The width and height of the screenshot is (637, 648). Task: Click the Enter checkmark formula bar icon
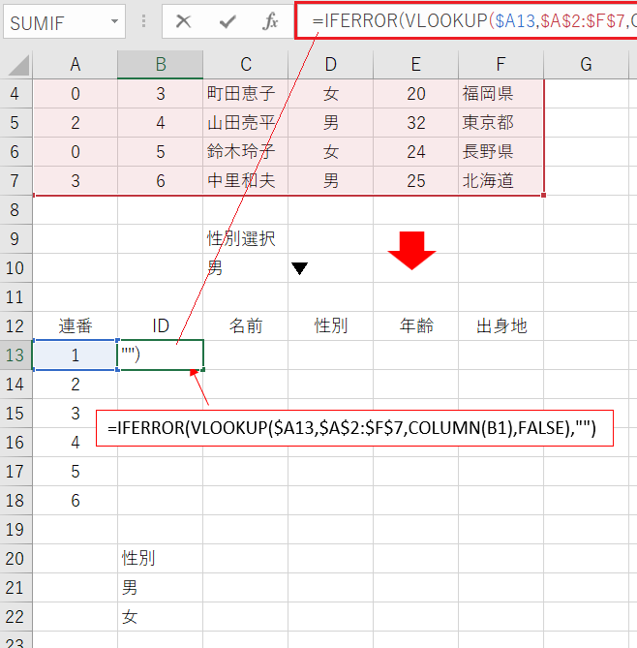(x=227, y=21)
